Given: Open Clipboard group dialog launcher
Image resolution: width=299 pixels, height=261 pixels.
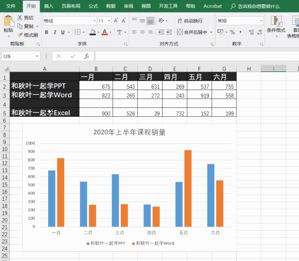Looking at the screenshot, I should 38,44.
